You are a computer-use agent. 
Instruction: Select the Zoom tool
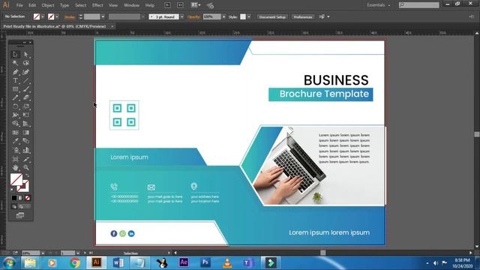[26, 168]
